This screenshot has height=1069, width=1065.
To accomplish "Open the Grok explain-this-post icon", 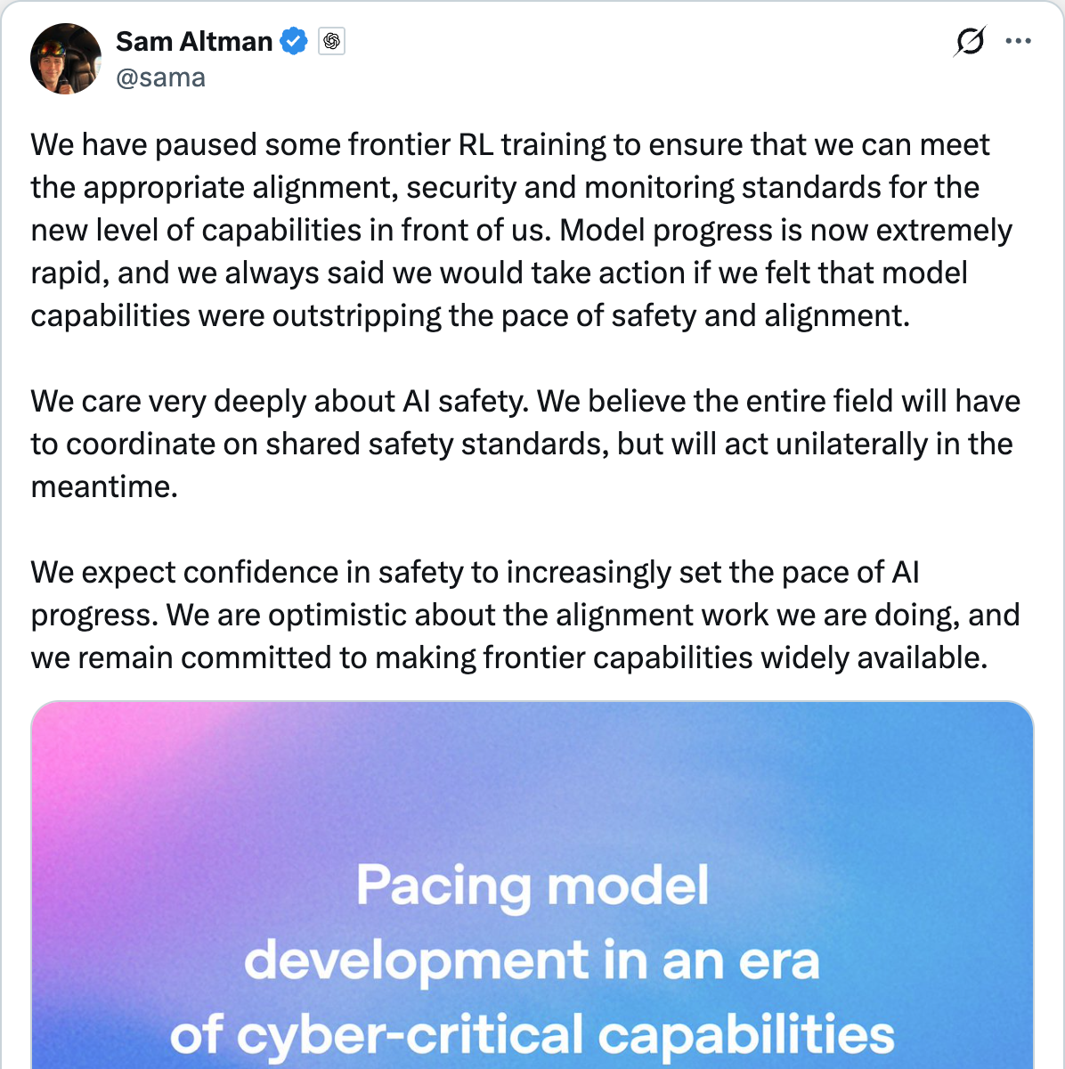I will coord(969,41).
